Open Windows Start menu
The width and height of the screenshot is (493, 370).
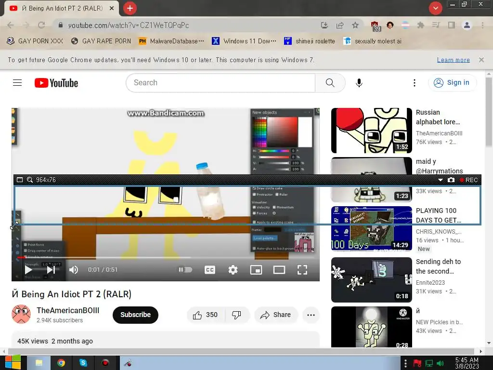point(13,363)
